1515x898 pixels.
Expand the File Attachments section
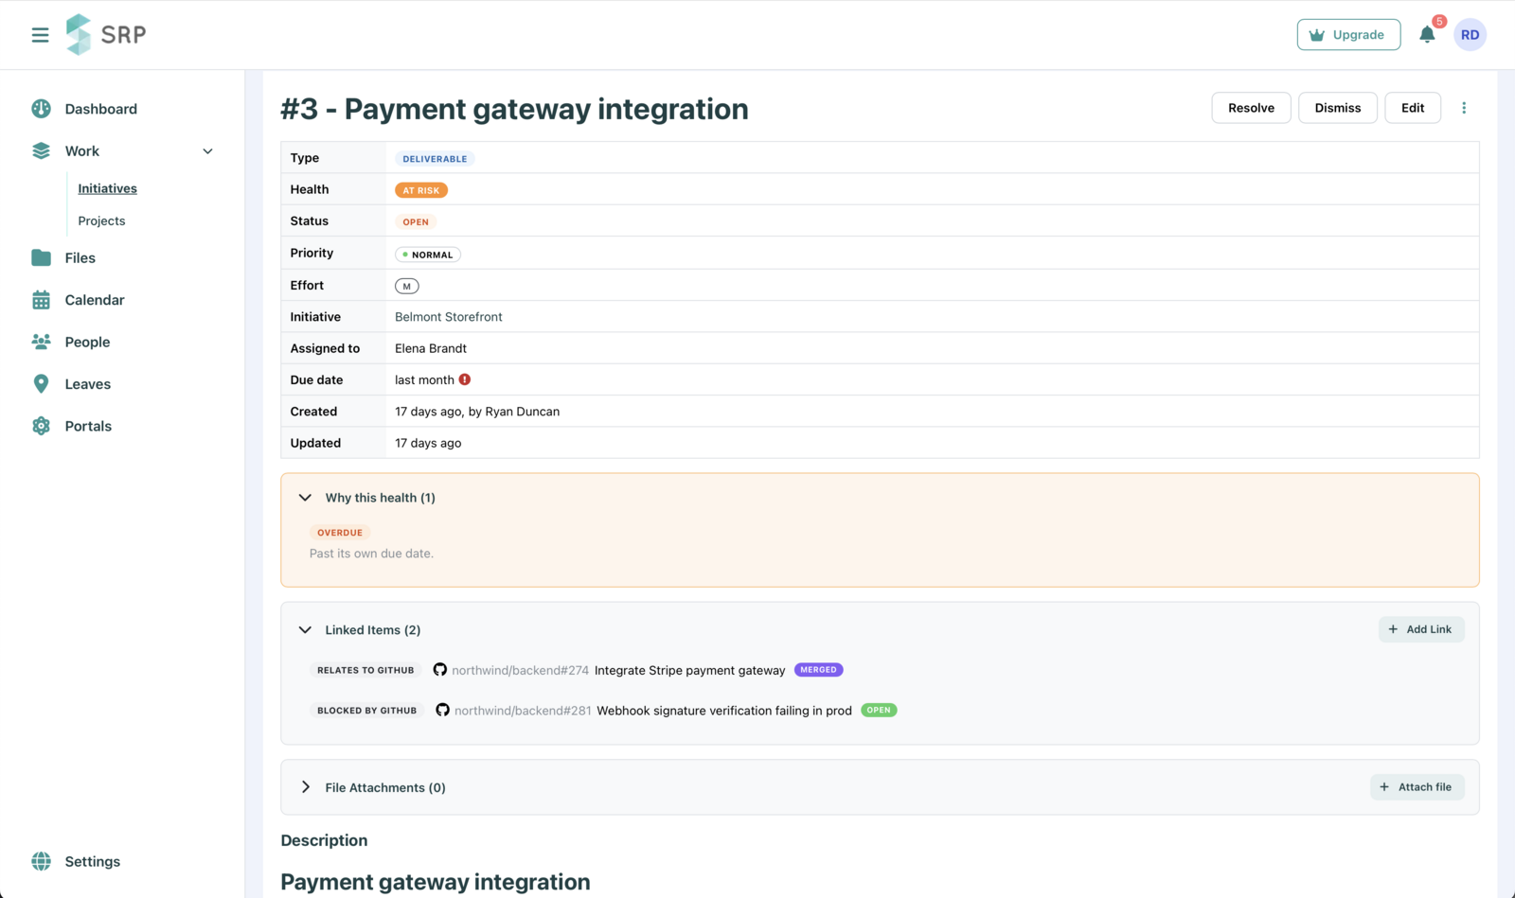(305, 787)
